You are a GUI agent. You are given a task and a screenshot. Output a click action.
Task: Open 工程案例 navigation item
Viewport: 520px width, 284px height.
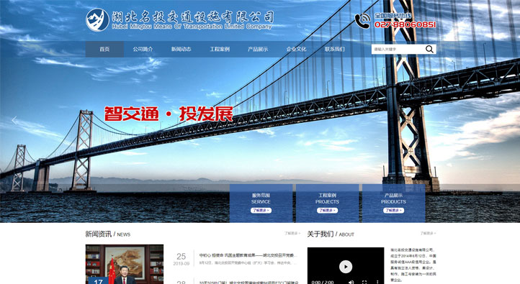pos(220,49)
